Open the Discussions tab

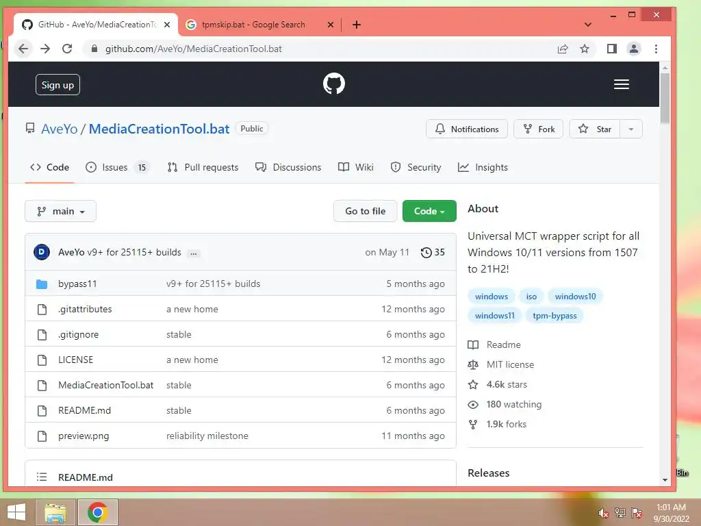point(288,167)
